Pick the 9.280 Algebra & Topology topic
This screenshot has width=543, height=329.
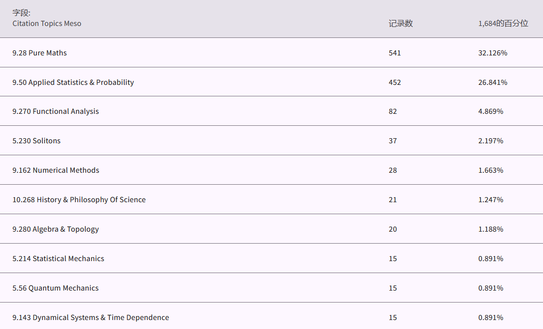[55, 229]
